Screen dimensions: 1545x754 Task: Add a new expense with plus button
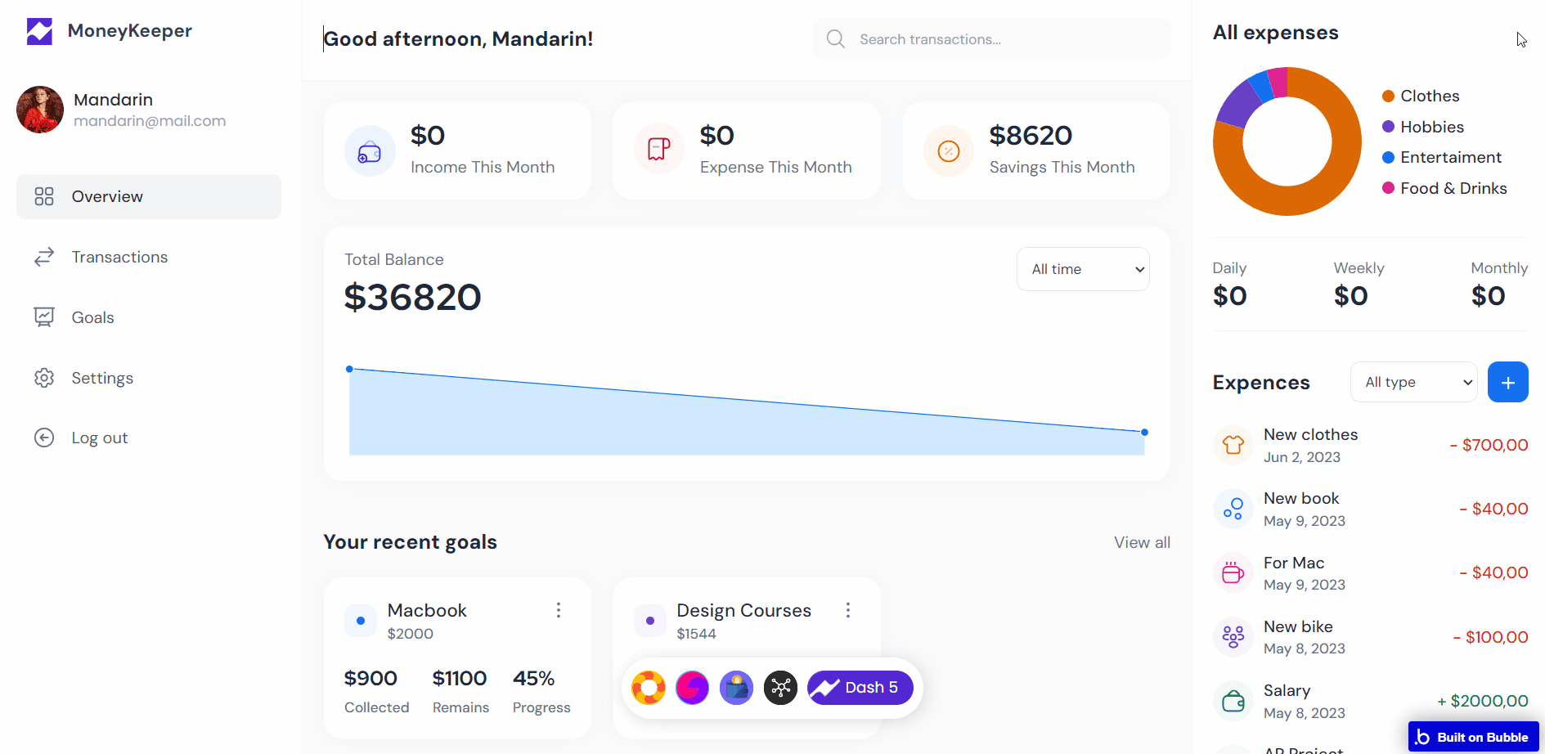click(x=1507, y=382)
